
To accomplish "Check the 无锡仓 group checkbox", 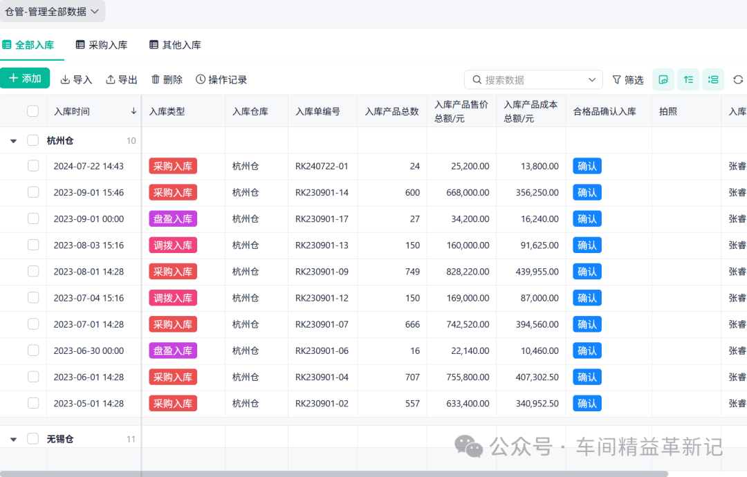I will click(x=33, y=438).
